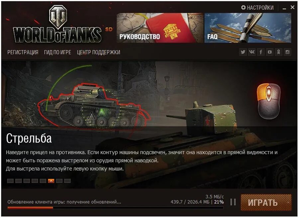Expand the ИГРАТЬ button dropdown arrow
The width and height of the screenshot is (299, 218).
(x=288, y=202)
